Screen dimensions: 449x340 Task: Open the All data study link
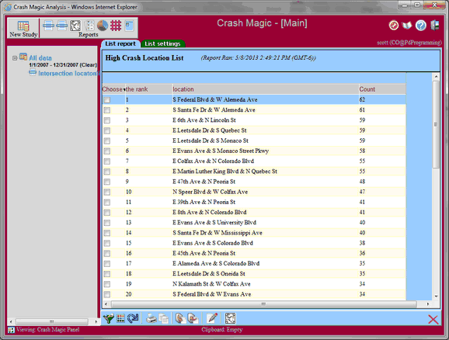[40, 57]
